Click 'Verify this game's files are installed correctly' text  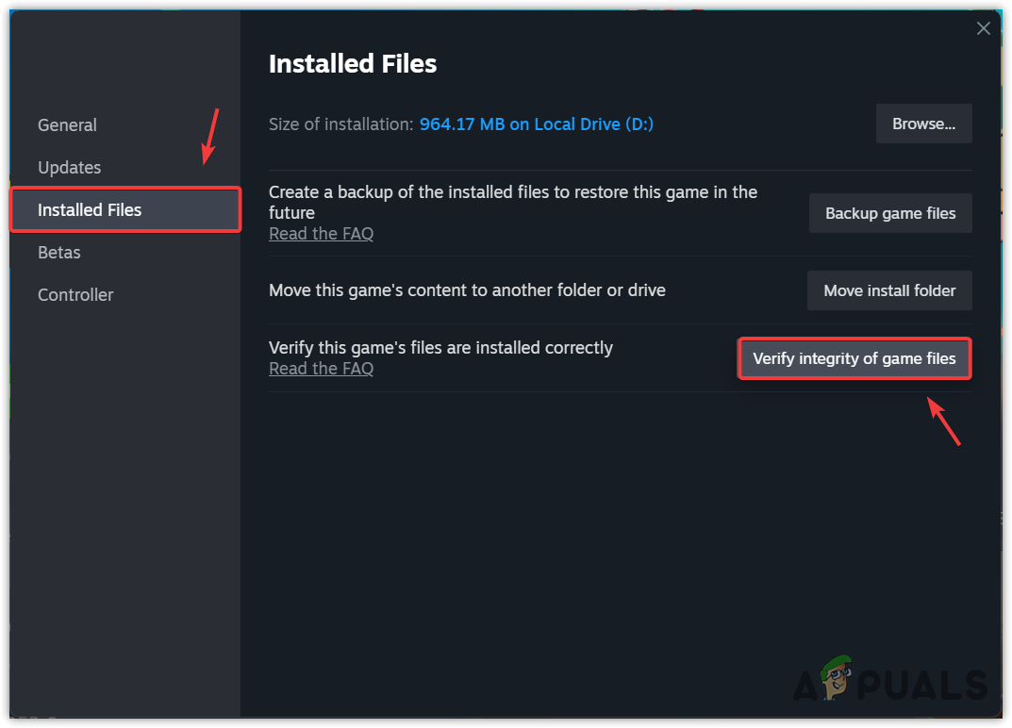pos(440,348)
